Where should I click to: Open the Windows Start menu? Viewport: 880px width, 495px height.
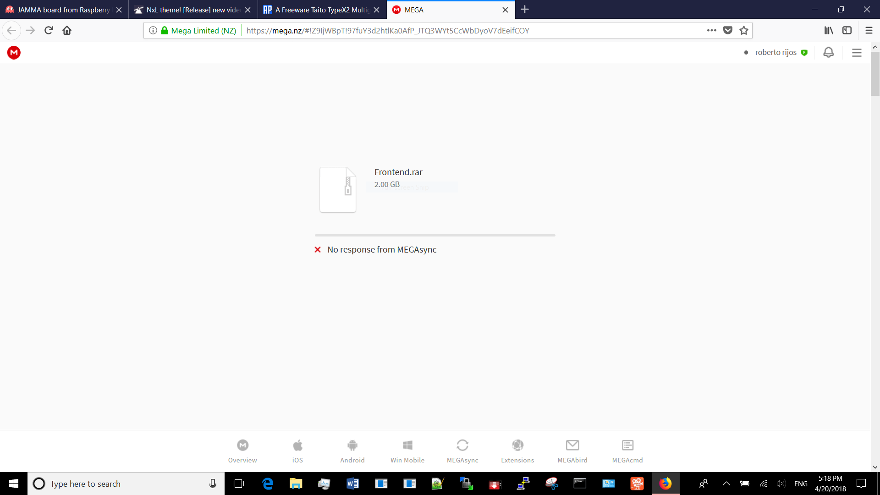[x=14, y=484]
